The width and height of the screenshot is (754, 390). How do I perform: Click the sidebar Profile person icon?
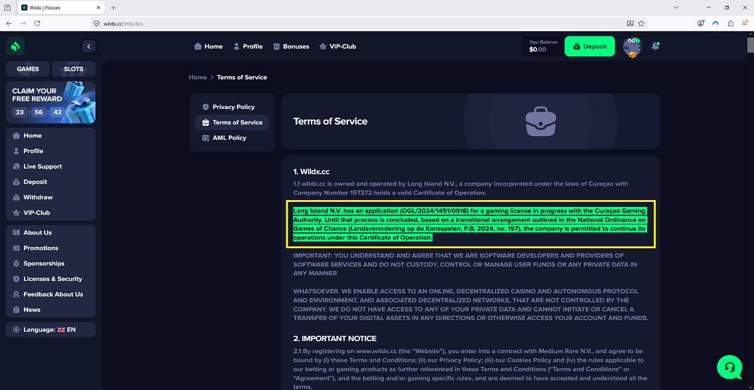point(17,151)
